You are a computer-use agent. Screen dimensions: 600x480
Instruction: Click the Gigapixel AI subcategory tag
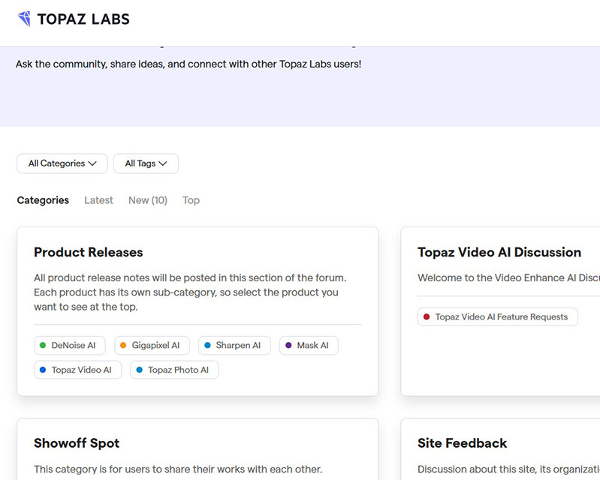(x=152, y=346)
